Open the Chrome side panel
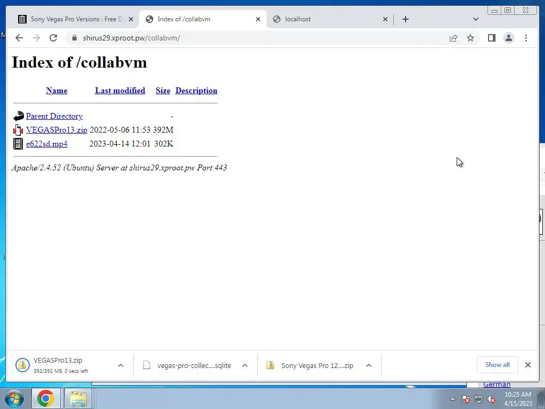The height and width of the screenshot is (409, 545). (x=491, y=38)
